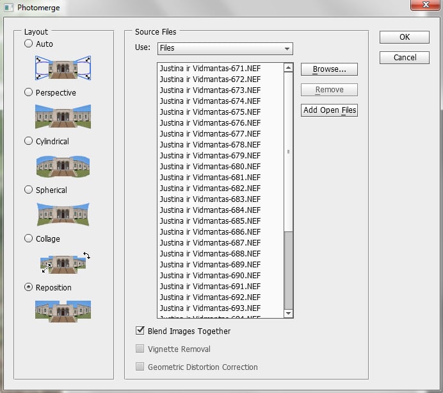This screenshot has width=443, height=393.
Task: Close the Photomerge dialog
Action: [x=425, y=5]
